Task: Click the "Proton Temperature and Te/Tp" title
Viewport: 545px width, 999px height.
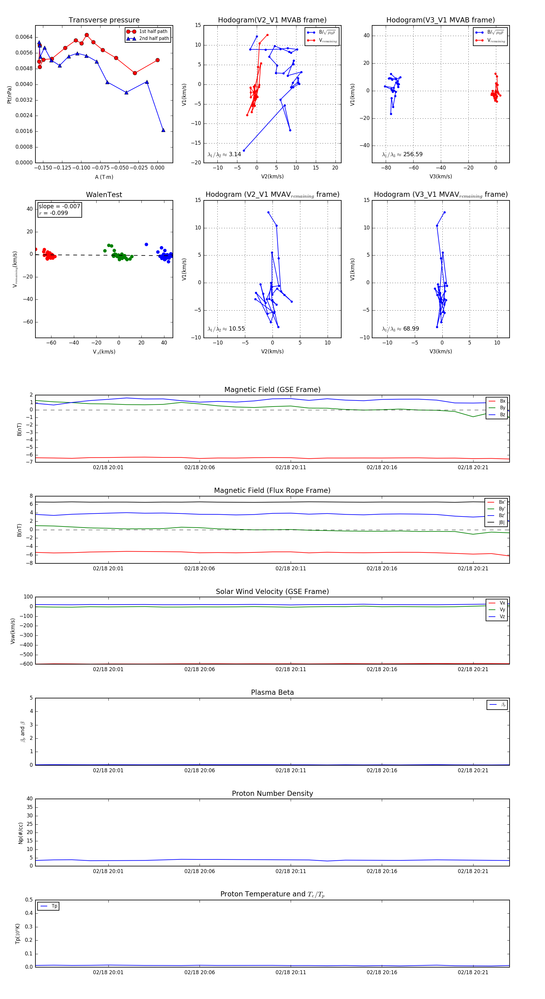Action: (272, 894)
